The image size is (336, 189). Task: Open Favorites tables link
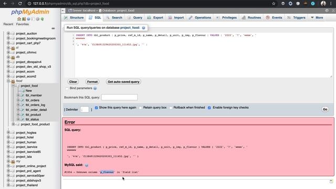click(x=23, y=24)
